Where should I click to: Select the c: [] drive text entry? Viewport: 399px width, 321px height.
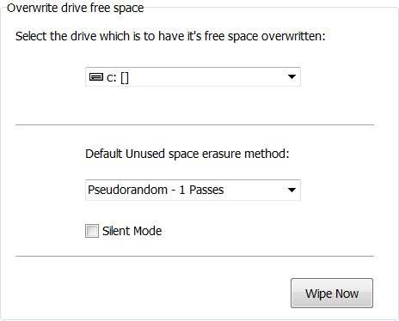(x=118, y=77)
